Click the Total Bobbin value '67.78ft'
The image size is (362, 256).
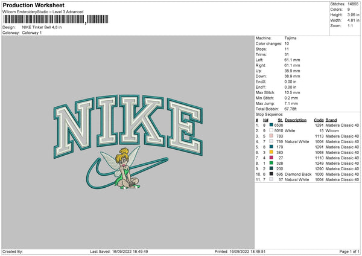point(290,109)
